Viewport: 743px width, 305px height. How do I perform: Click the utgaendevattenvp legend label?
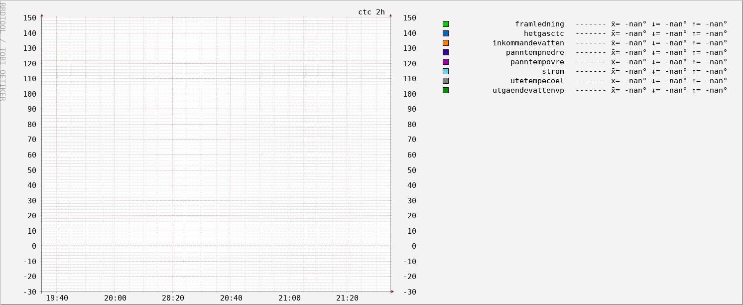click(528, 90)
